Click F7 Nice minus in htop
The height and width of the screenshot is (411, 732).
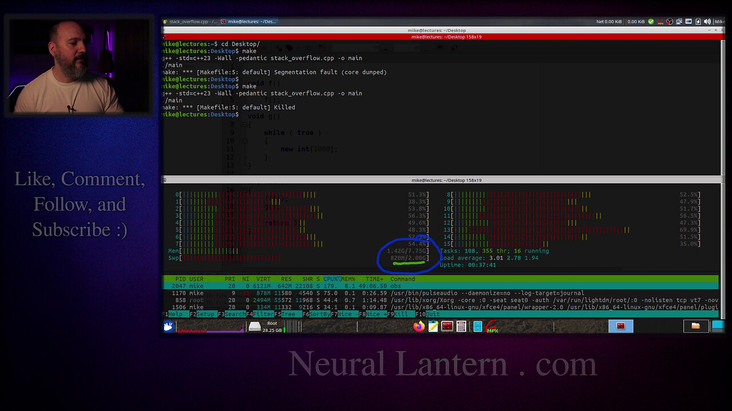(344, 314)
